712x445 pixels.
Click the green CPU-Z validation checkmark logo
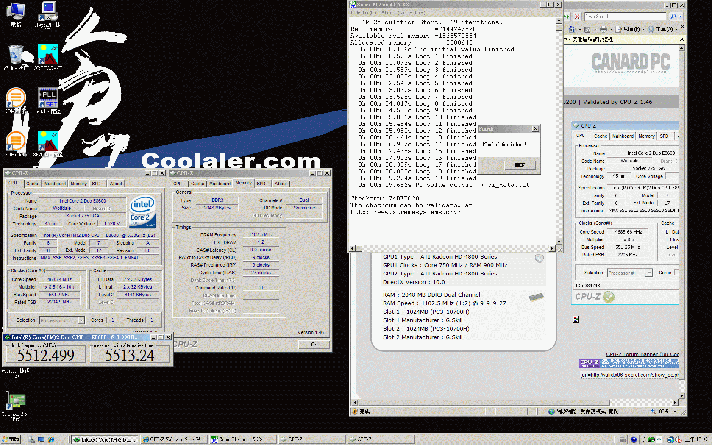pyautogui.click(x=609, y=297)
